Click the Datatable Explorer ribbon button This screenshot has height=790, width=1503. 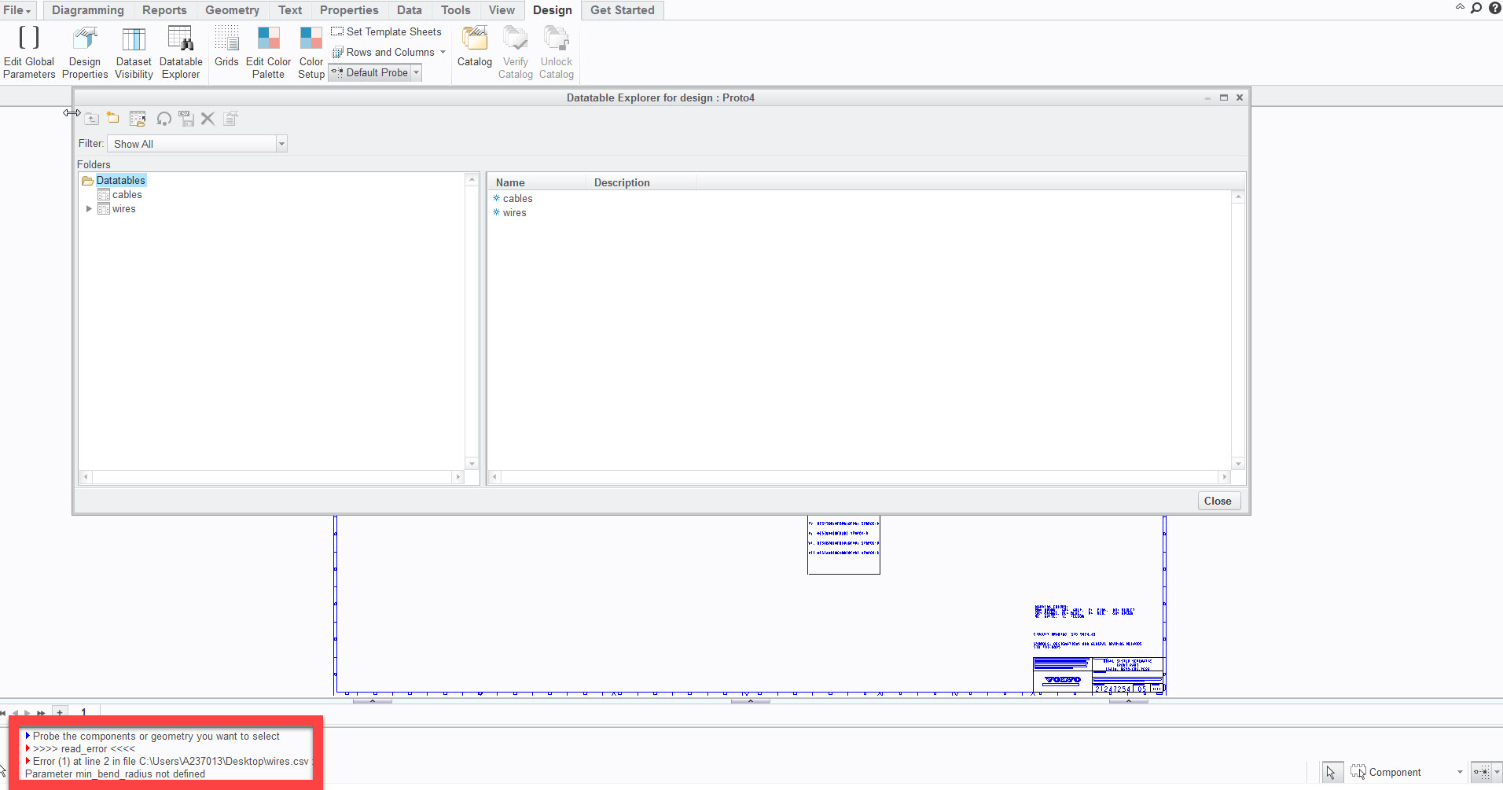coord(181,53)
